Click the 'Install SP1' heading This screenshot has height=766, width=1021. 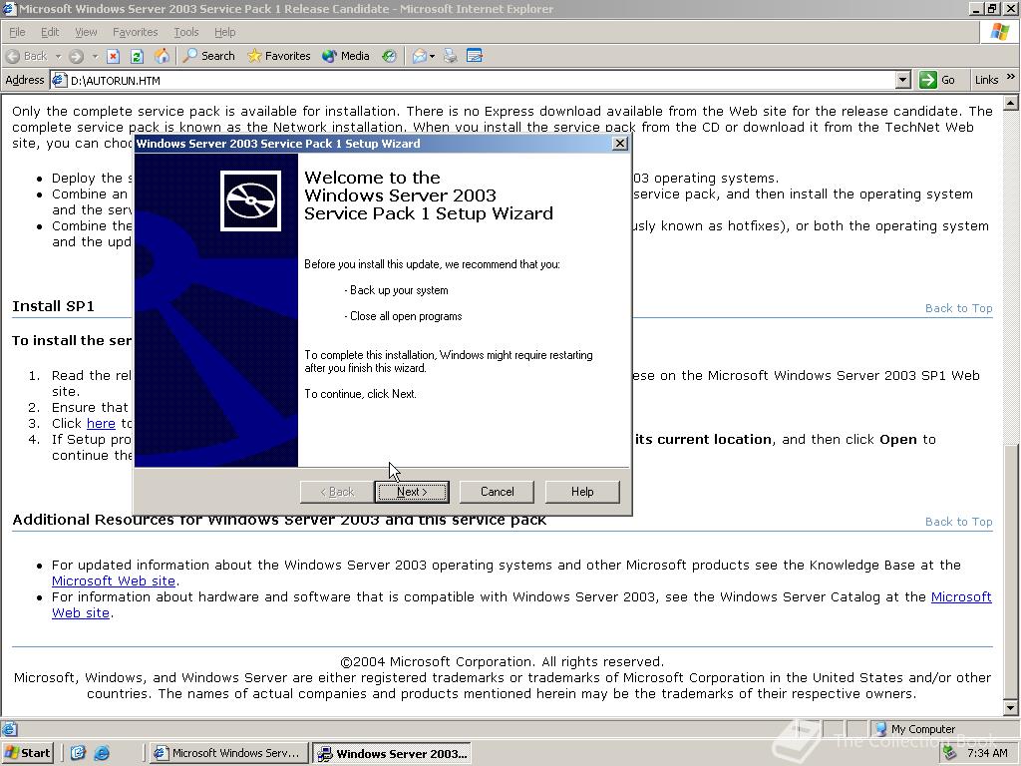54,306
